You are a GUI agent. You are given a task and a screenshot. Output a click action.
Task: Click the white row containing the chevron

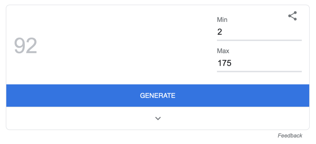[158, 118]
